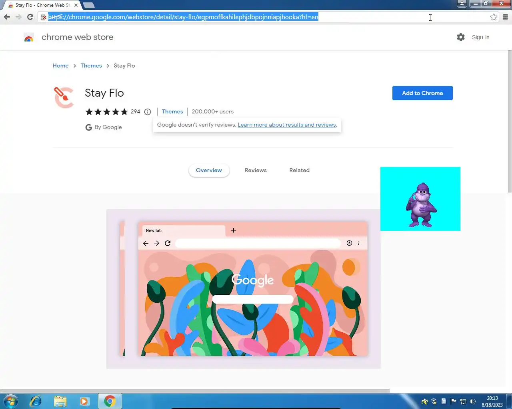Click the Stay Flo paintbrush theme icon
Image resolution: width=512 pixels, height=409 pixels.
pos(64,97)
